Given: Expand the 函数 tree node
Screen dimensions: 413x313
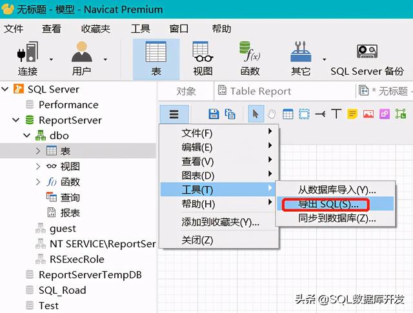Looking at the screenshot, I should (38, 182).
